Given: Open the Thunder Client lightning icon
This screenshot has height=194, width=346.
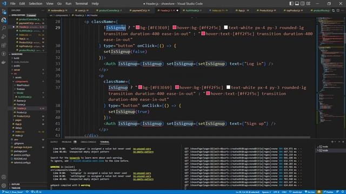Looking at the screenshot, I should point(4,54).
